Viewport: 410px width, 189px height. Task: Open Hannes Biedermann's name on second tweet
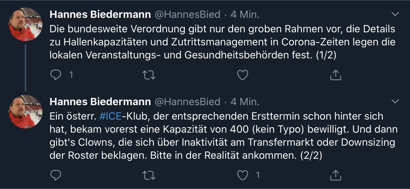tap(100, 102)
